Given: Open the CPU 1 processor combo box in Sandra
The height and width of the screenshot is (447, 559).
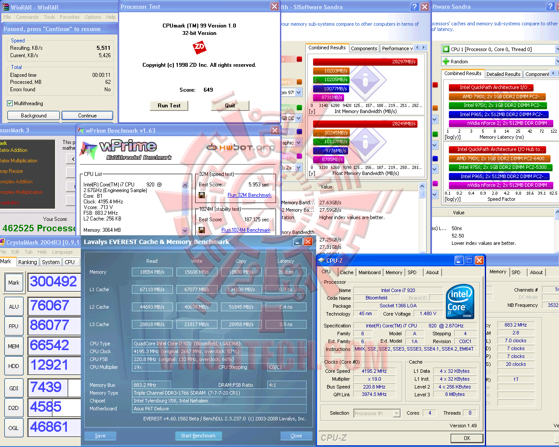Looking at the screenshot, I should [x=500, y=49].
